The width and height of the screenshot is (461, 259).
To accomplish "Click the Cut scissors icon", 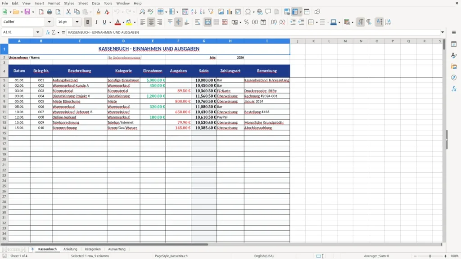I will point(68,12).
